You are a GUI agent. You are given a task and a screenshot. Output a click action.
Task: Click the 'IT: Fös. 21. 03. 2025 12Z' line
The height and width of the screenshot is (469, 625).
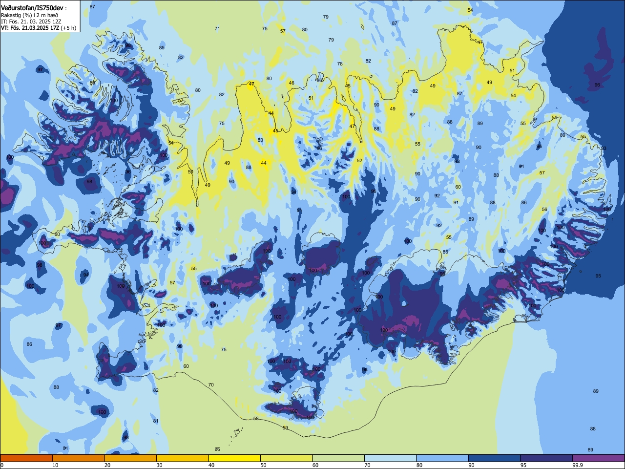coord(31,21)
